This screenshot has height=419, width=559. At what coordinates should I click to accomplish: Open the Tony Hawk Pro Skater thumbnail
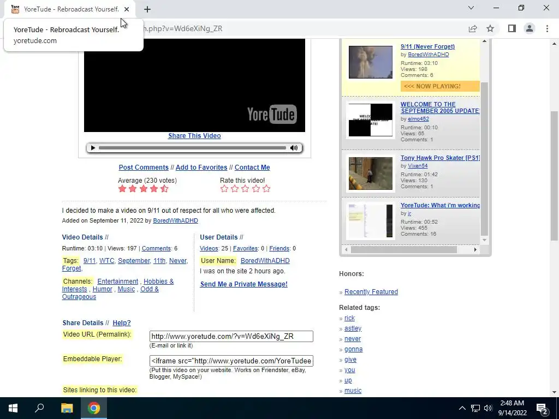click(371, 173)
